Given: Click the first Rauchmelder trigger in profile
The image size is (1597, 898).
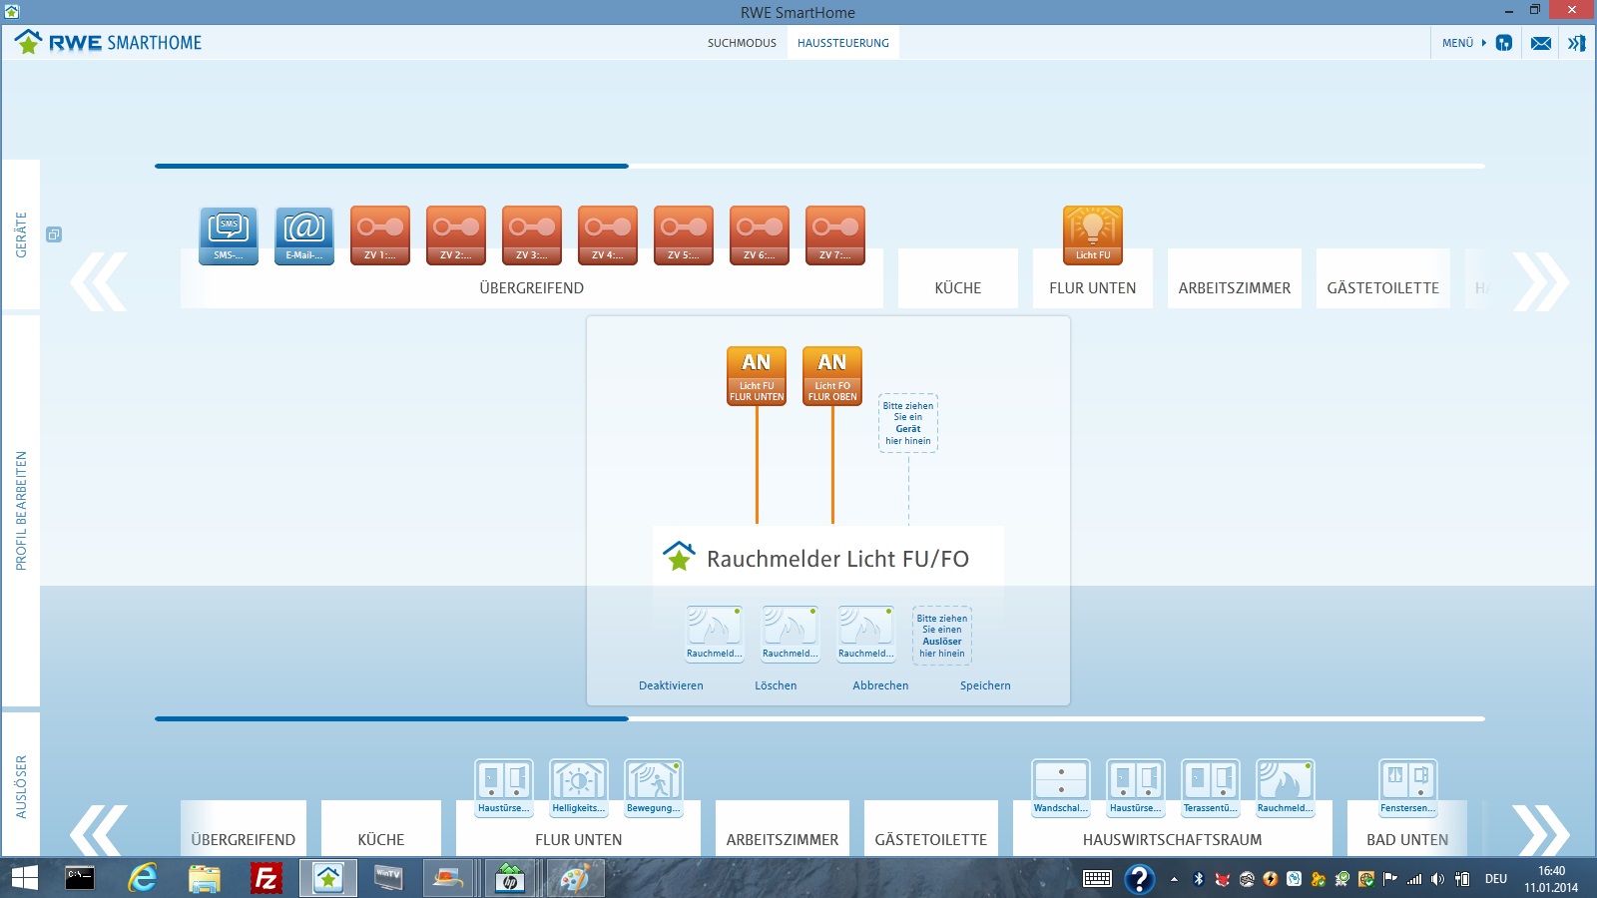Looking at the screenshot, I should coord(715,635).
